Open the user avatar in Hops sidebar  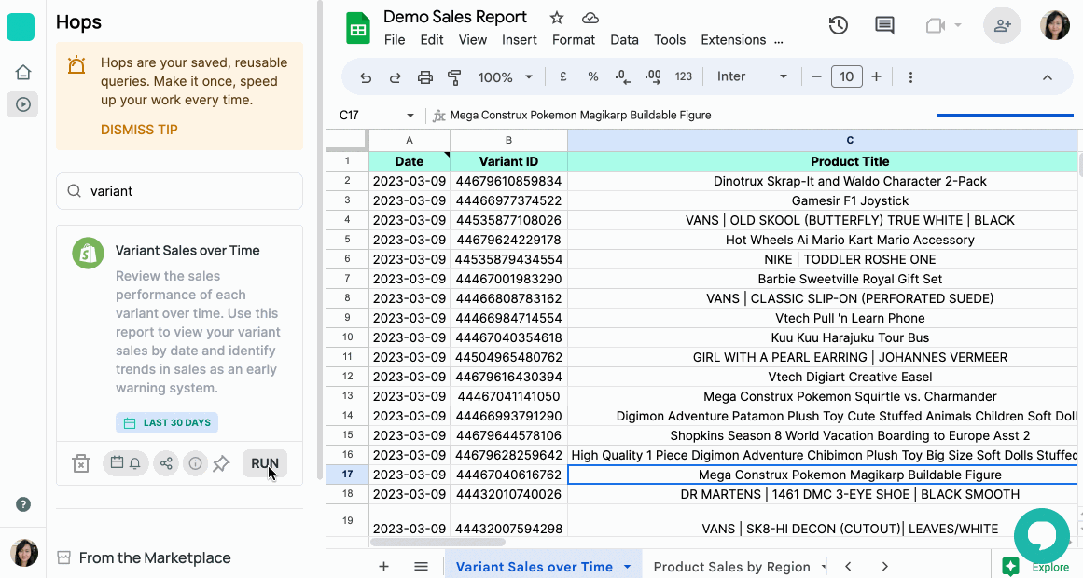[x=24, y=553]
